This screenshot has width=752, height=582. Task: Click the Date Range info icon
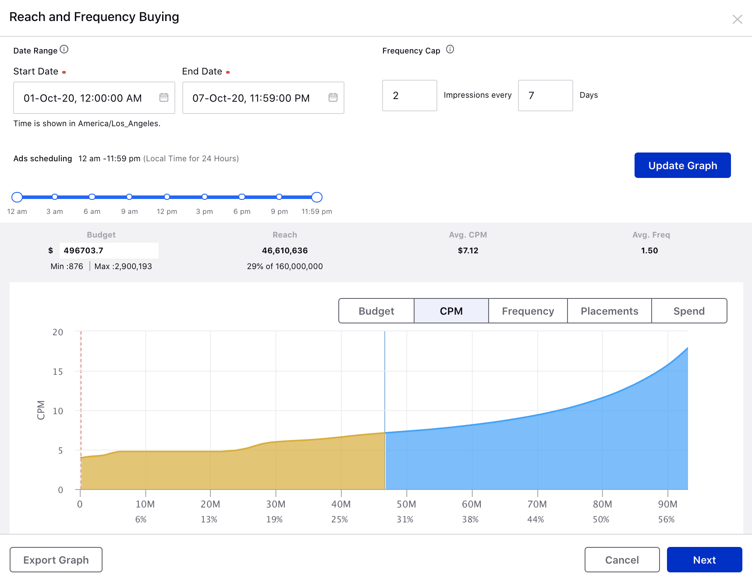tap(64, 49)
